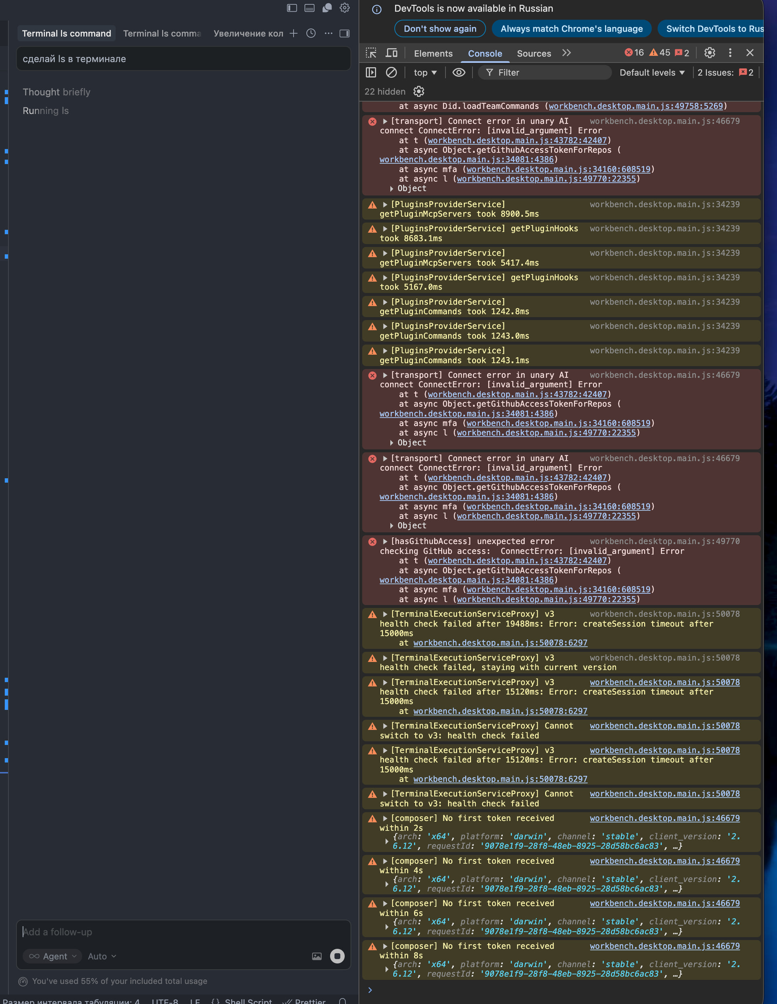Stop generation with the stop button
This screenshot has width=777, height=1004.
(x=337, y=956)
